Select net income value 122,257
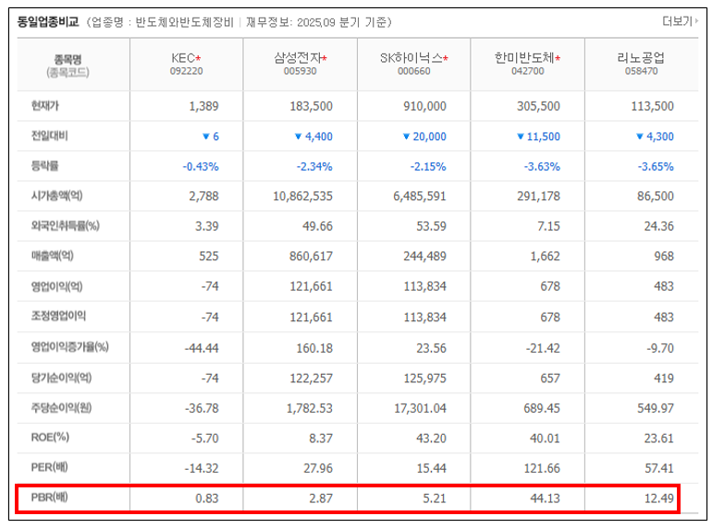 (311, 378)
